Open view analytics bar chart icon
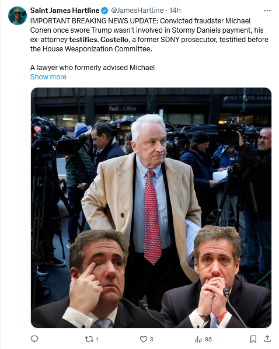 tap(198, 339)
